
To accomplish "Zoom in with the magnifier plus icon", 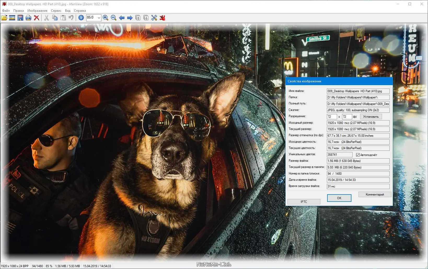I will [x=106, y=18].
